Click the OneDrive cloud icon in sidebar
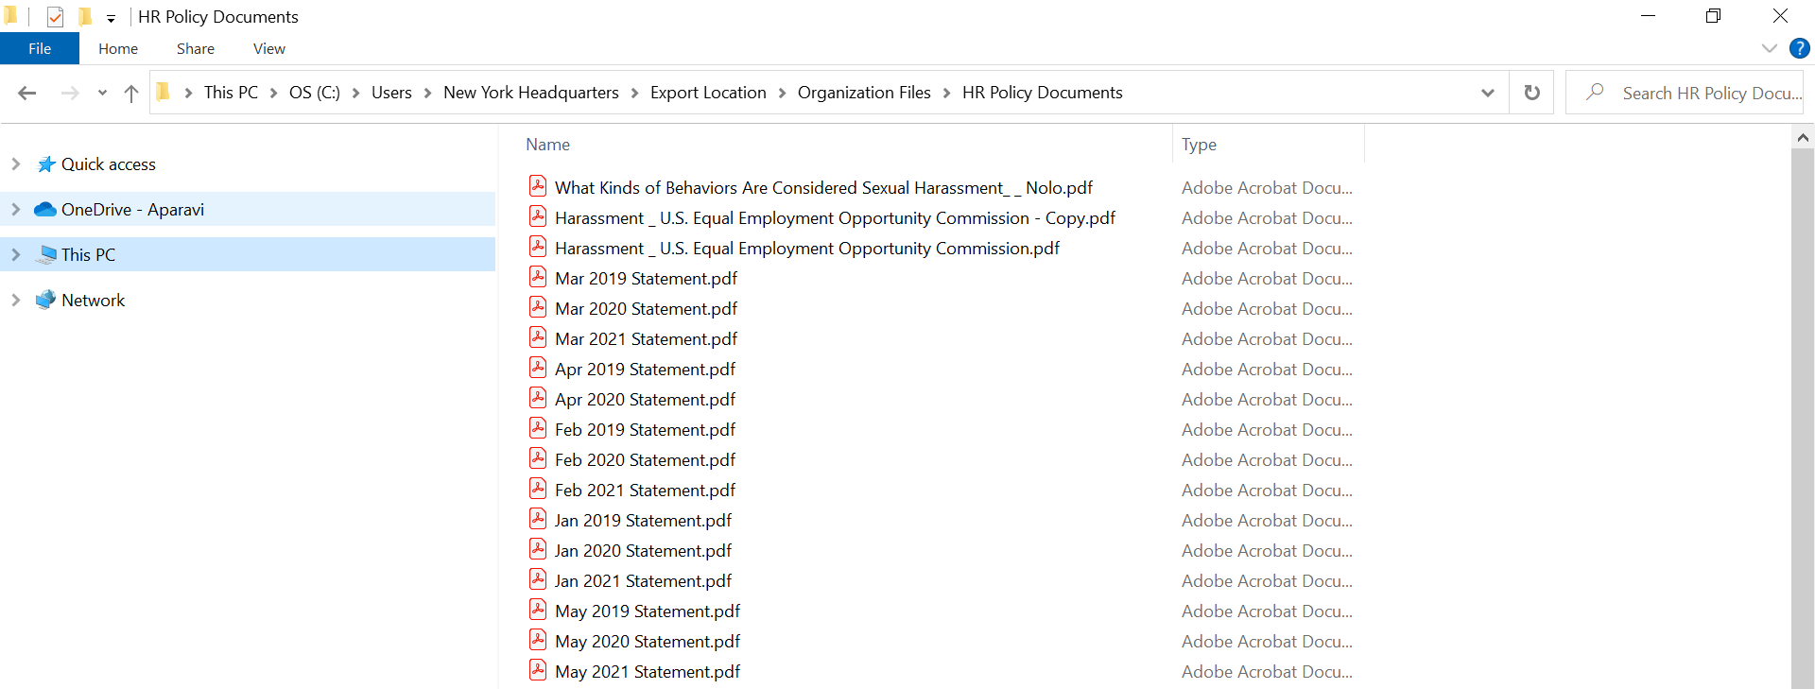 (x=44, y=210)
